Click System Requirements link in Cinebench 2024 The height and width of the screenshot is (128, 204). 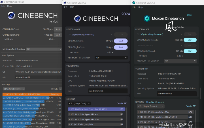pos(83,35)
